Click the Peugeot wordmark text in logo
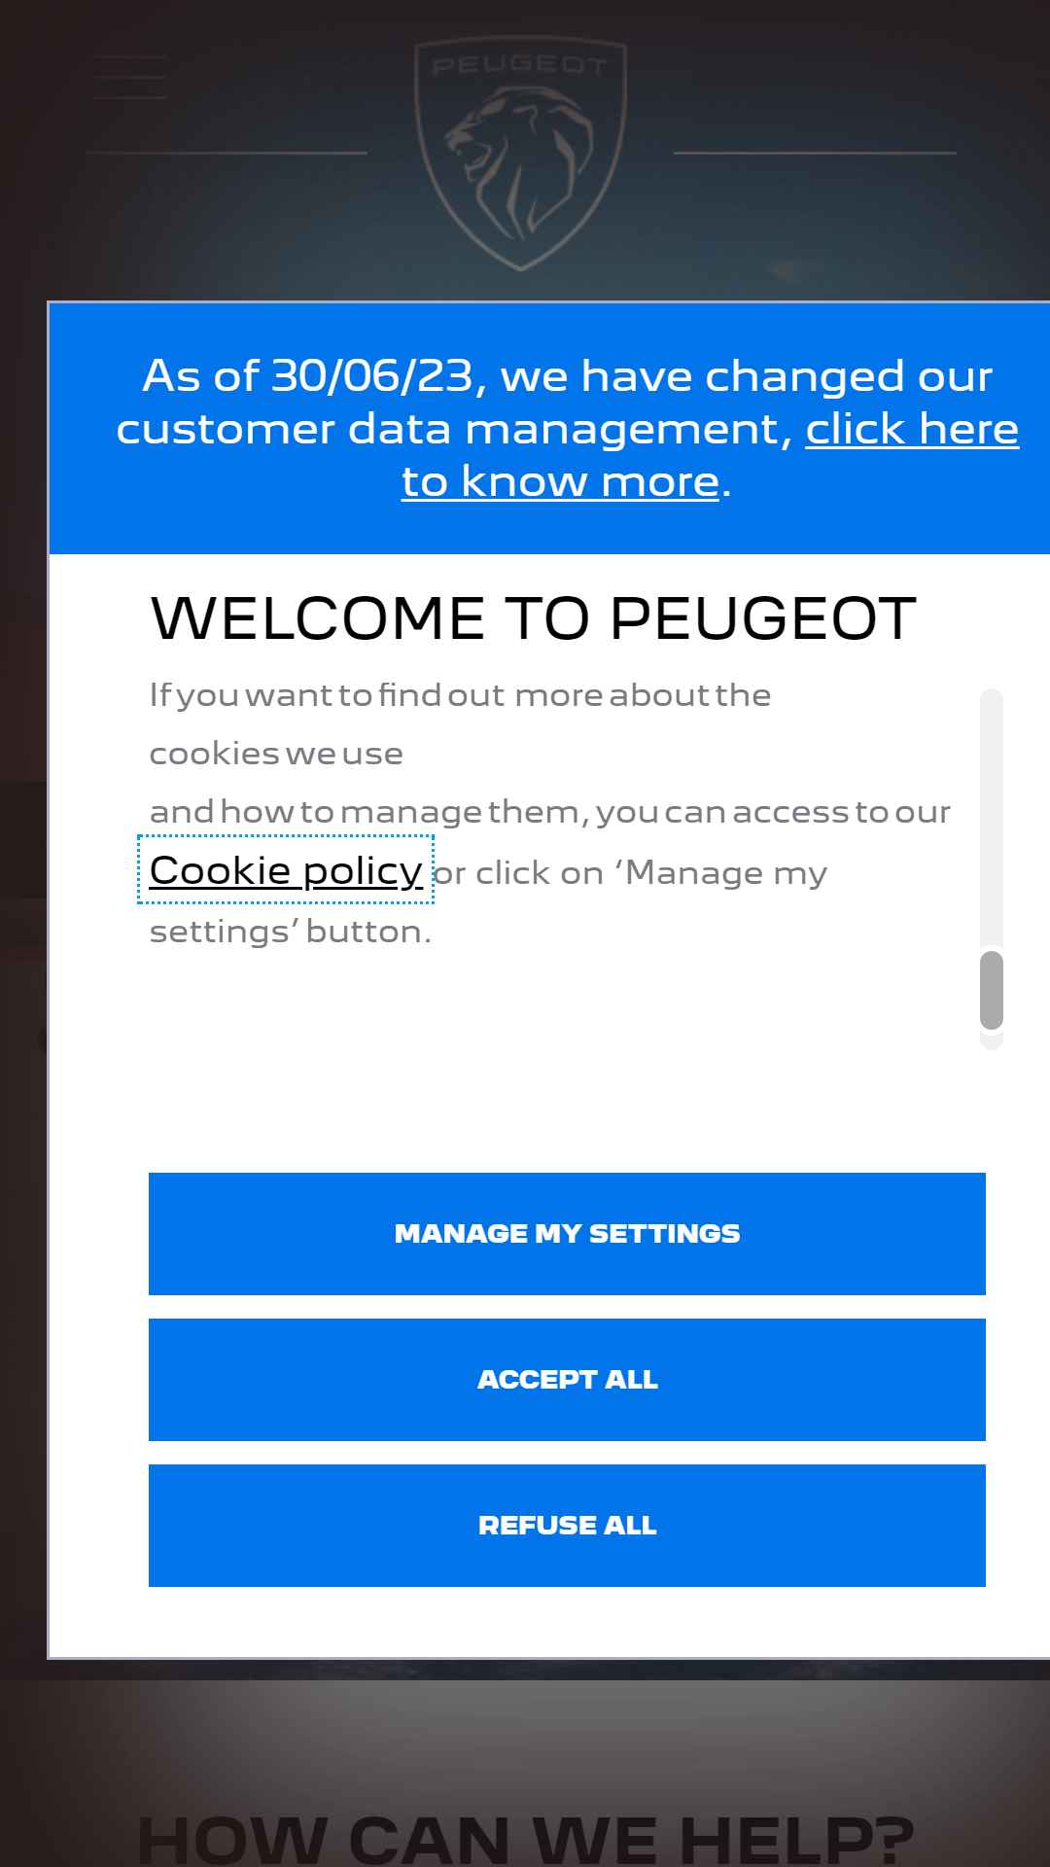Viewport: 1050px width, 1867px height. pos(520,65)
